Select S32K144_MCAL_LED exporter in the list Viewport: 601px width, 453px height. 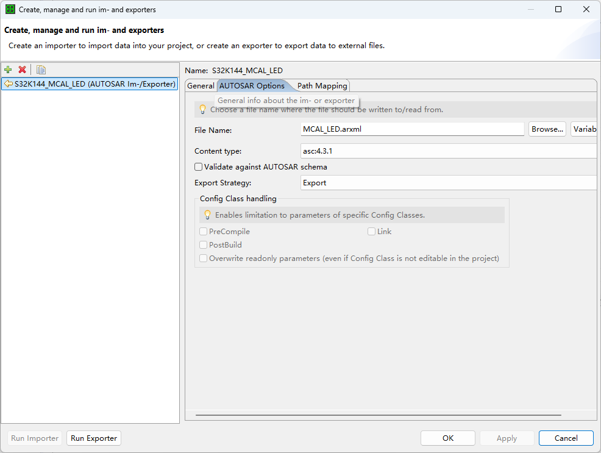pyautogui.click(x=90, y=84)
